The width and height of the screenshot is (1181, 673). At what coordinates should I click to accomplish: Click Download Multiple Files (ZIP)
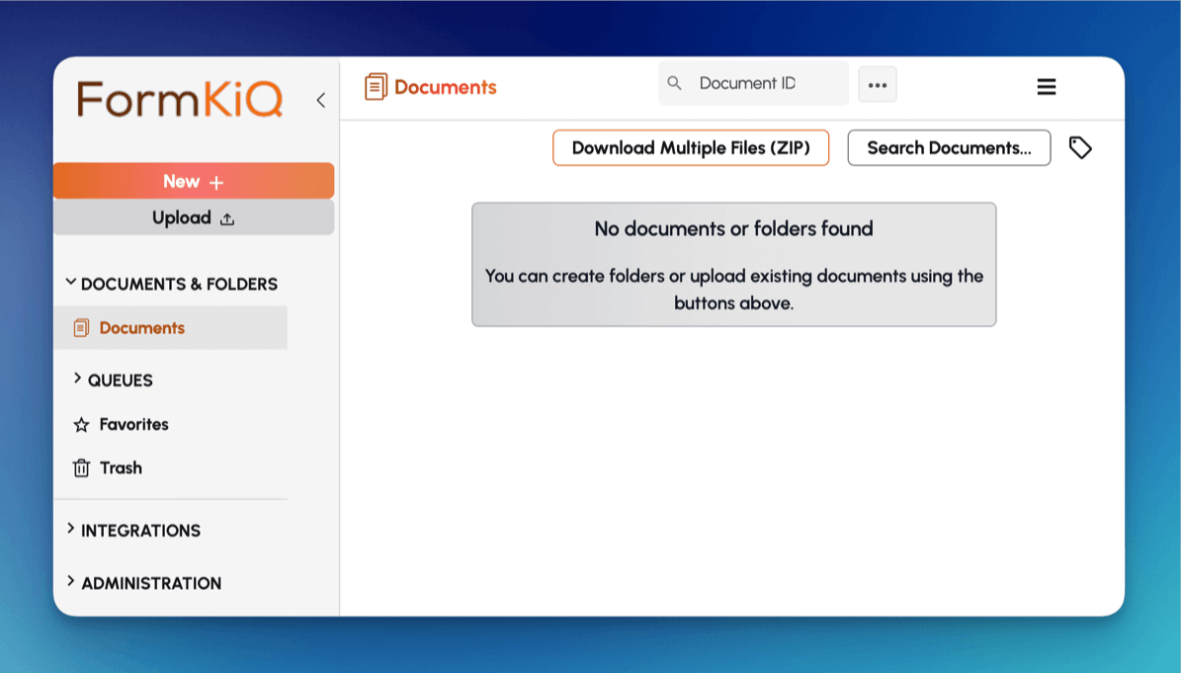691,147
